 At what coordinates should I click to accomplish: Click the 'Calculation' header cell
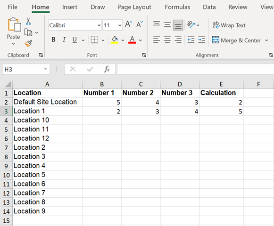click(221, 93)
